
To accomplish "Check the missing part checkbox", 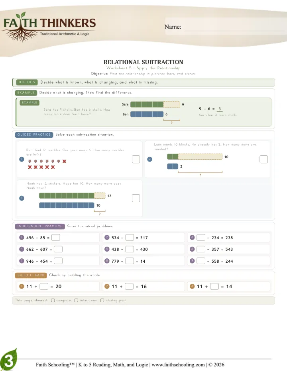I will point(102,300).
